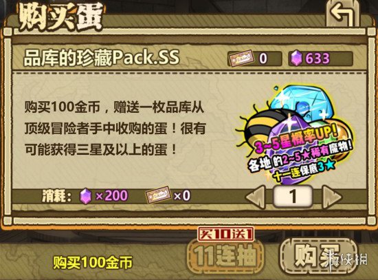Click the back arrow return icon
378x280 pixels.
pyautogui.click(x=343, y=14)
